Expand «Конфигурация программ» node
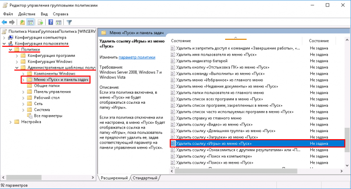 pyautogui.click(x=17, y=56)
